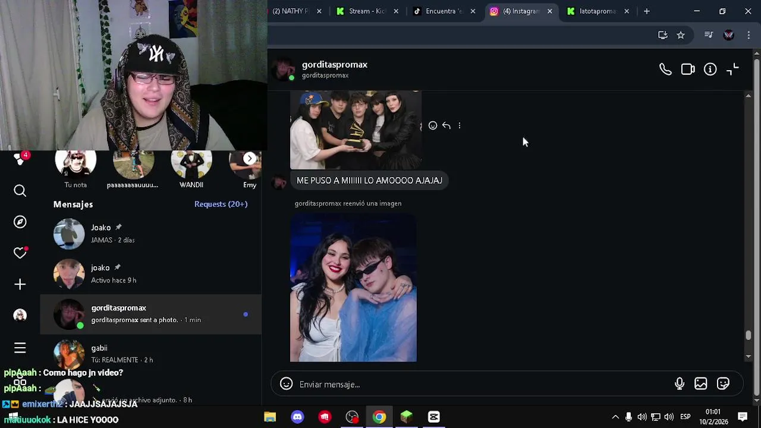Open profile avatar in sidebar

20,315
